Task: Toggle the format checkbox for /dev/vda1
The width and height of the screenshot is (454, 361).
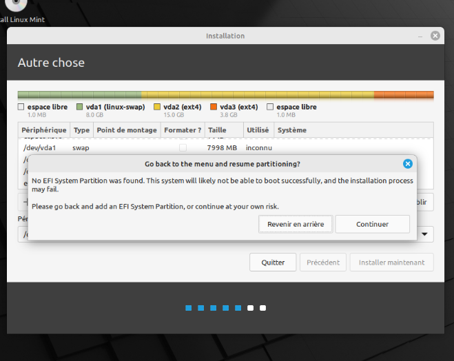Action: tap(183, 147)
